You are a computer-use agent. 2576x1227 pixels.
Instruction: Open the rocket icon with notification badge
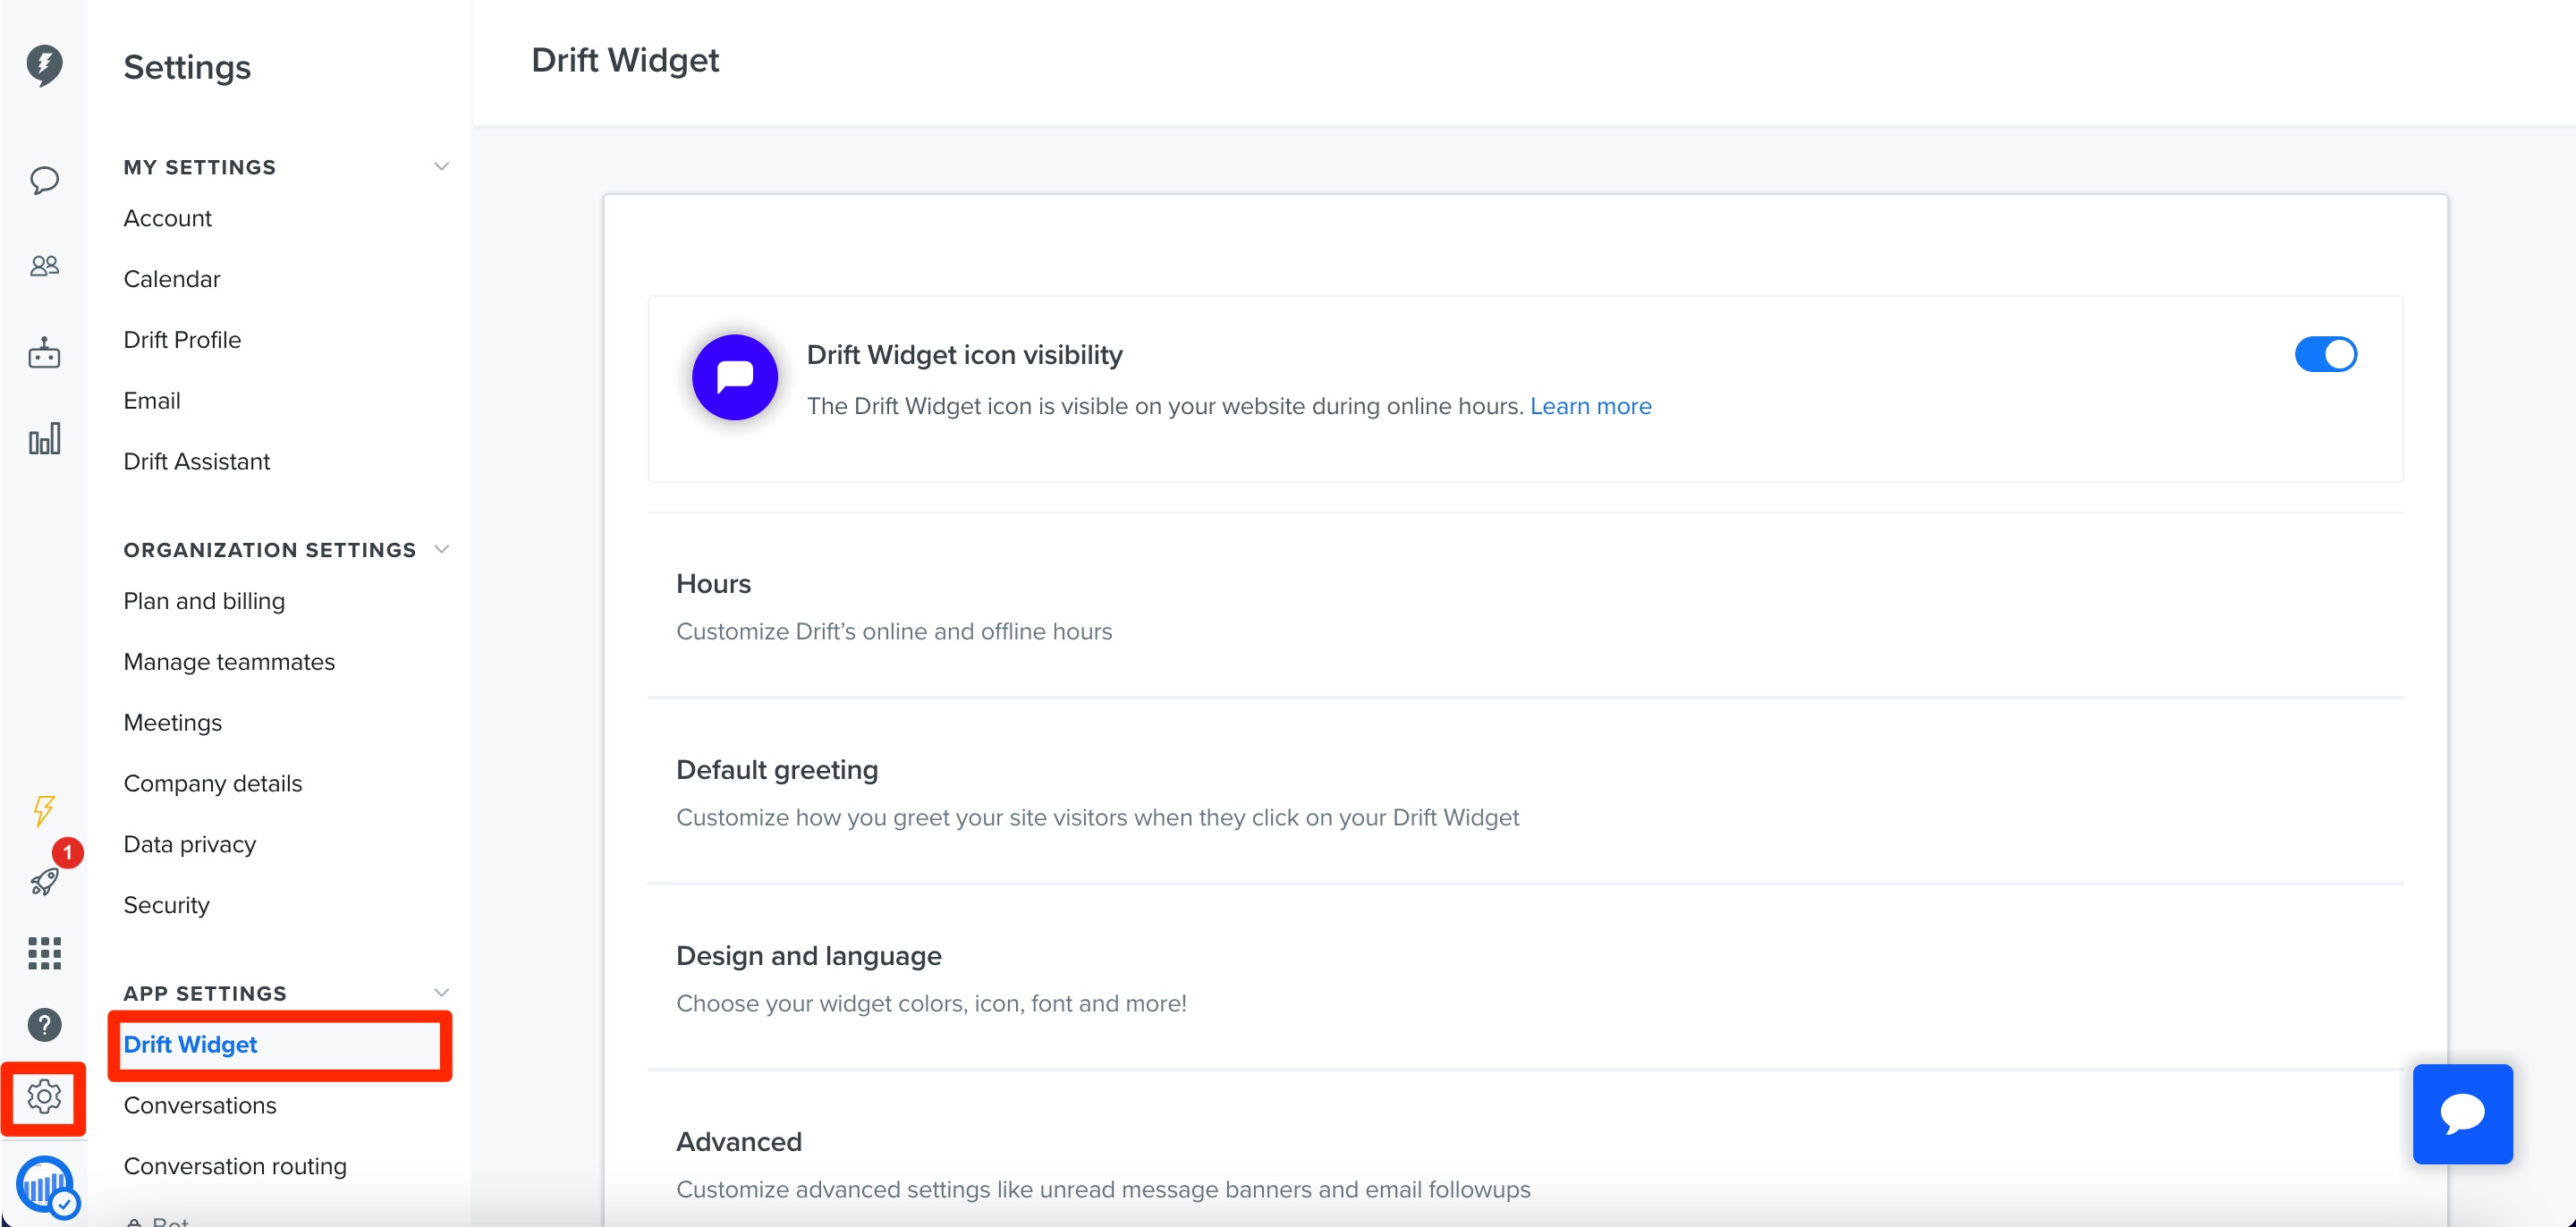44,882
